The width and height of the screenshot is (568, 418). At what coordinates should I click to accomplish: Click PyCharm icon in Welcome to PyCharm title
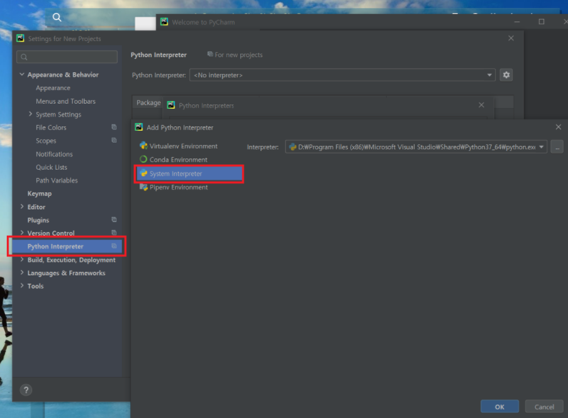coord(164,22)
